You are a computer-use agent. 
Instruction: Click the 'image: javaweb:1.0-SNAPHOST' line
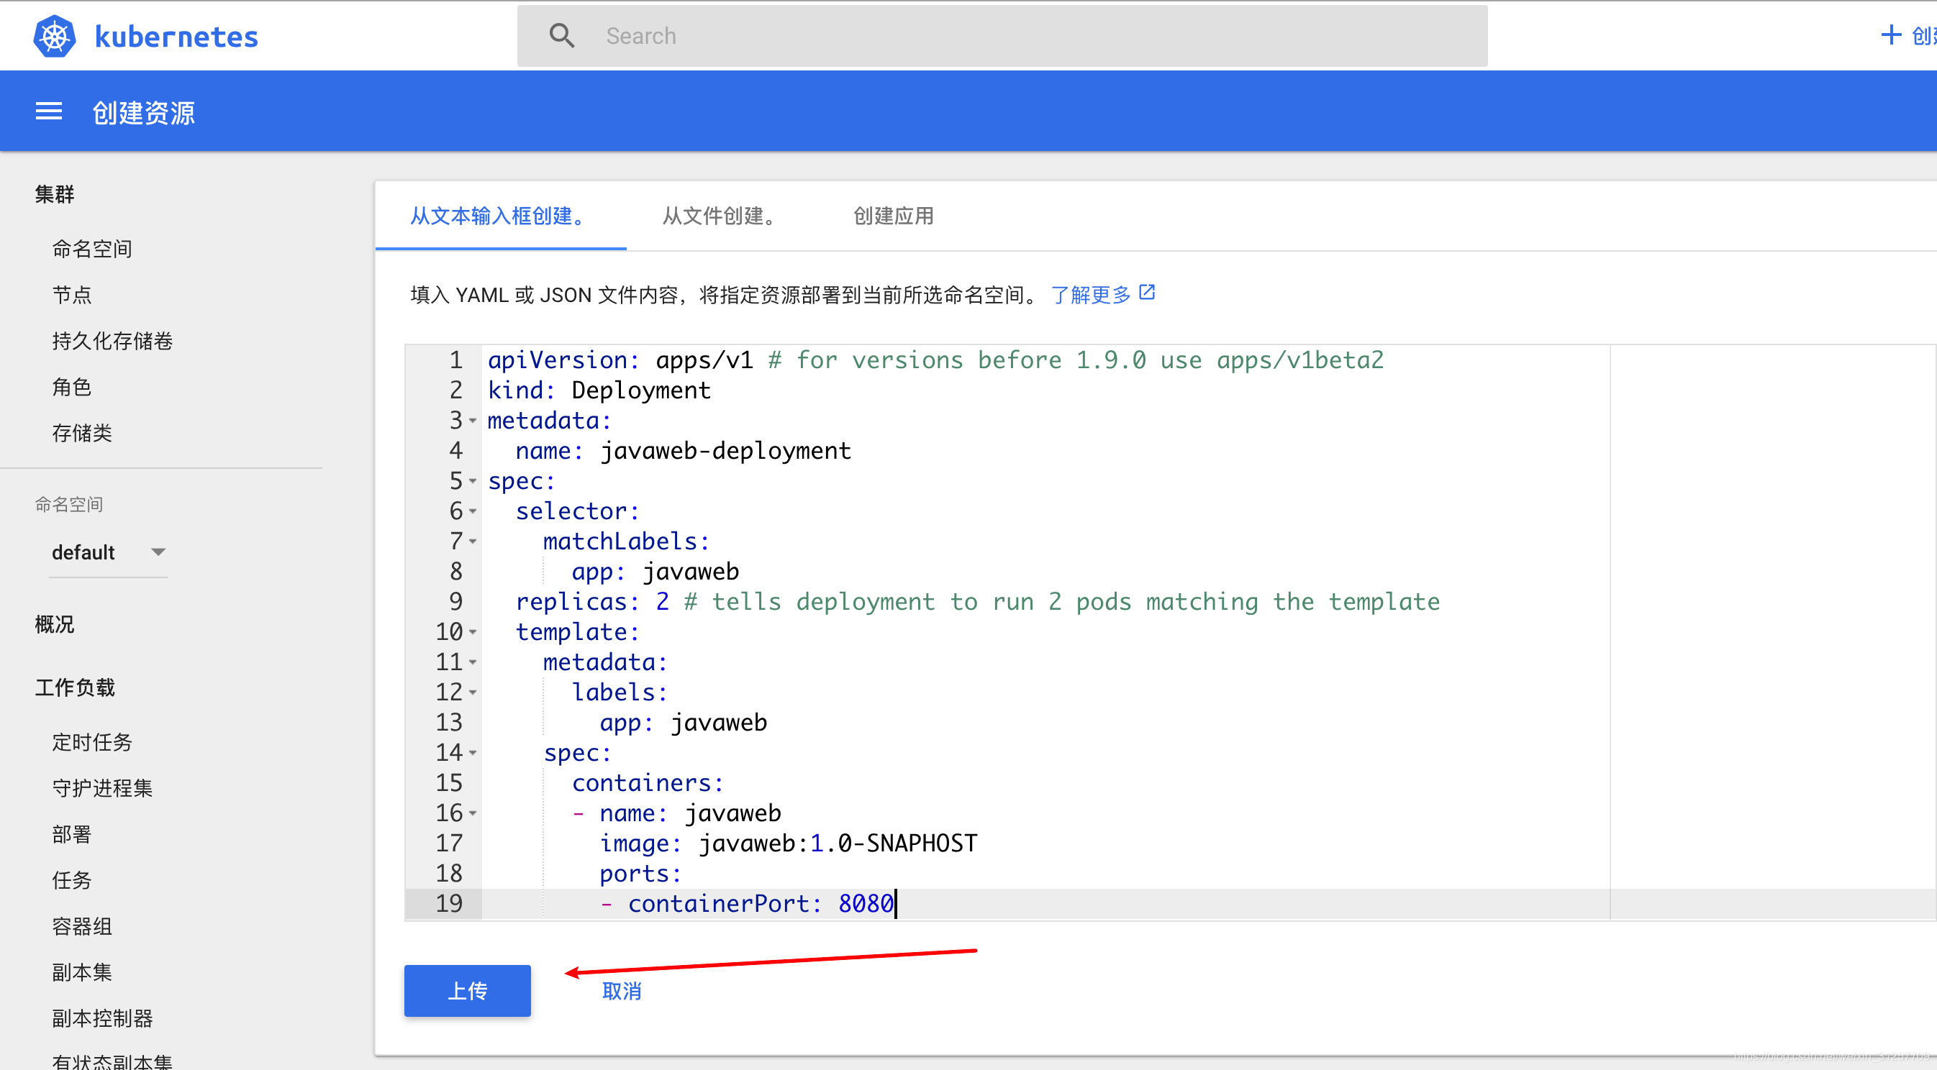click(x=788, y=843)
